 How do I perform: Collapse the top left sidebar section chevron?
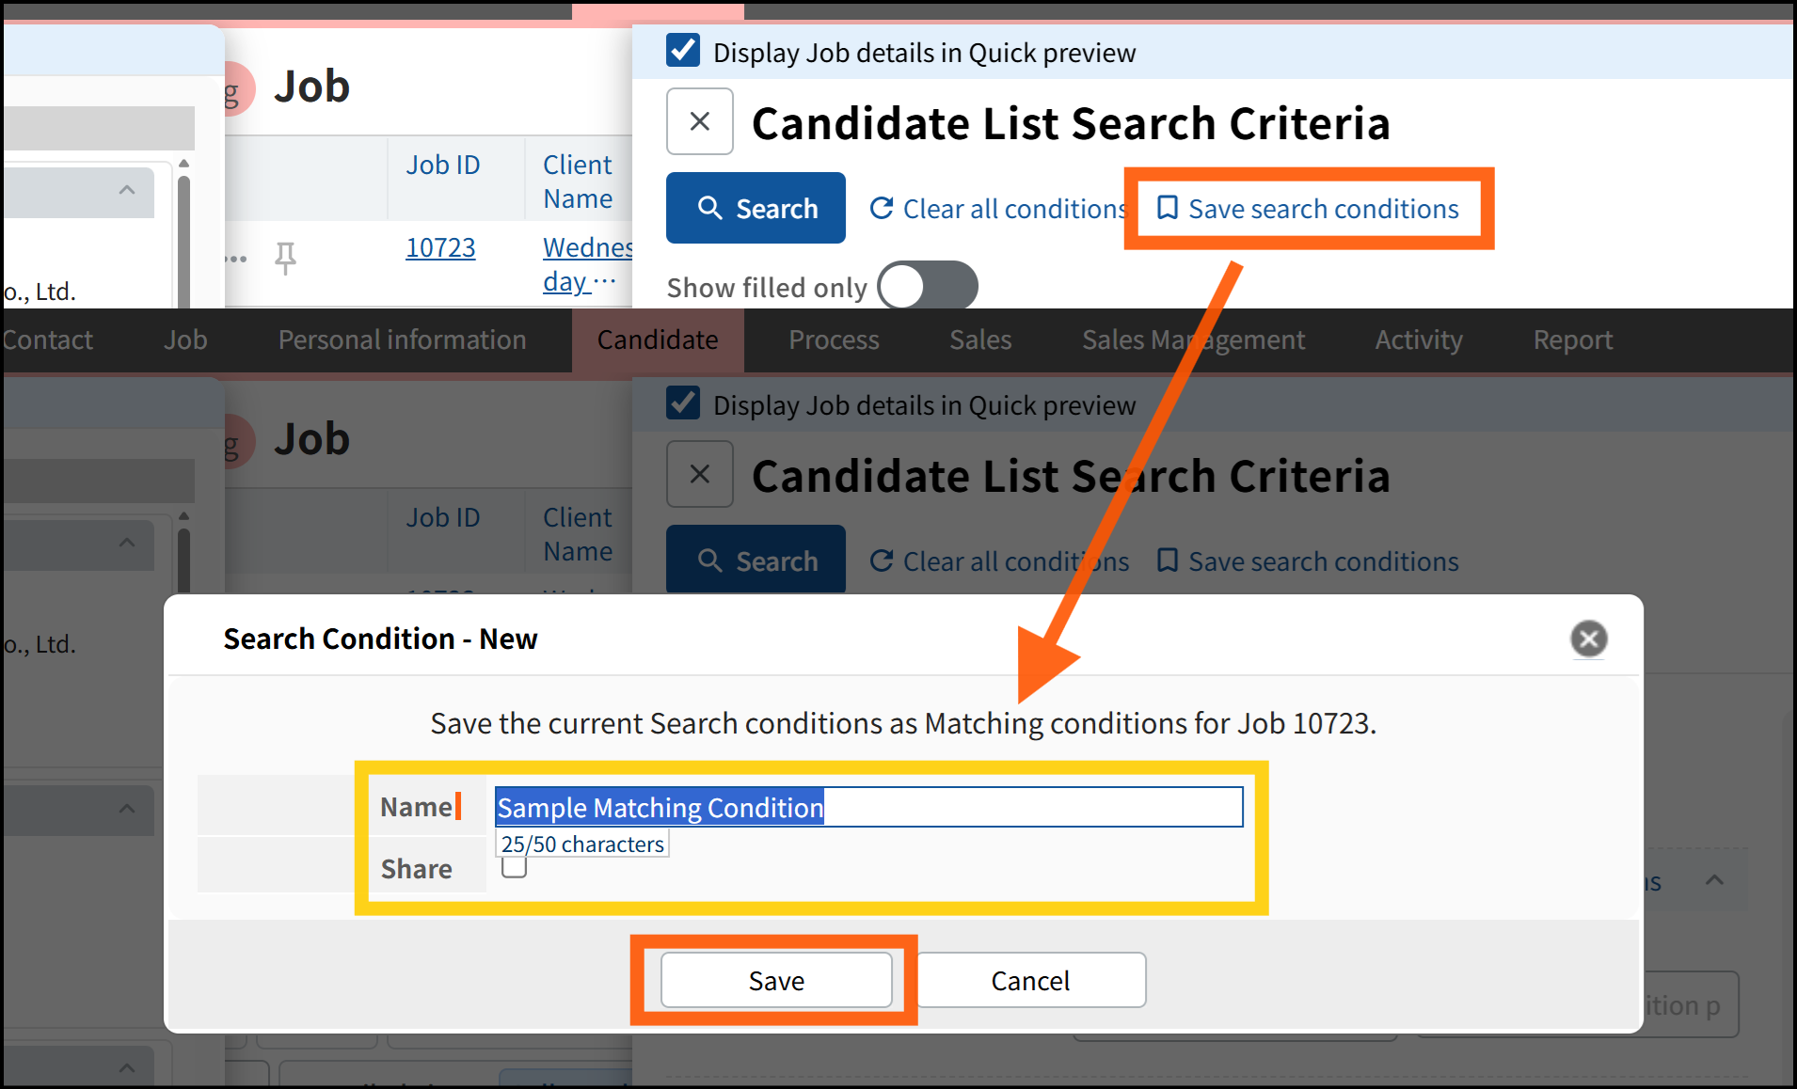[127, 191]
